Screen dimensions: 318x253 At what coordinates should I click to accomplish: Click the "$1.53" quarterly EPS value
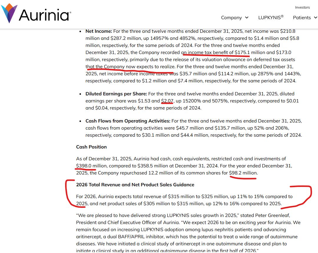point(144,101)
